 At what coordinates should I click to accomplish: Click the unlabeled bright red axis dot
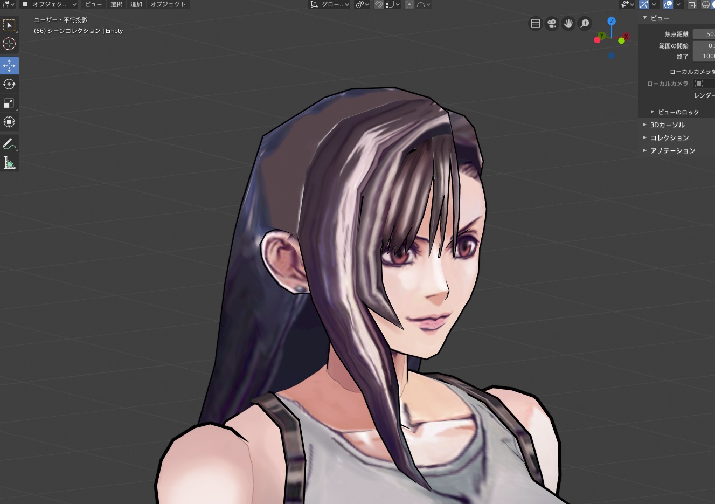[x=597, y=40]
